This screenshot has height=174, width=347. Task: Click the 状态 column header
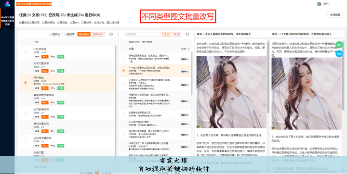184,49
